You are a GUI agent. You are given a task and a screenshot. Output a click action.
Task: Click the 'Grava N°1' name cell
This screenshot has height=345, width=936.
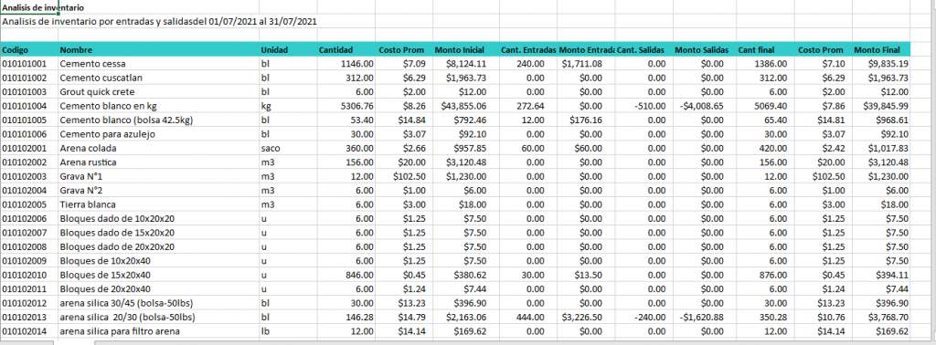tap(158, 176)
